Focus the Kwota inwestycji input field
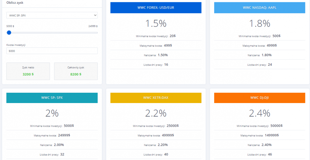The image size is (310, 160). 52,51
